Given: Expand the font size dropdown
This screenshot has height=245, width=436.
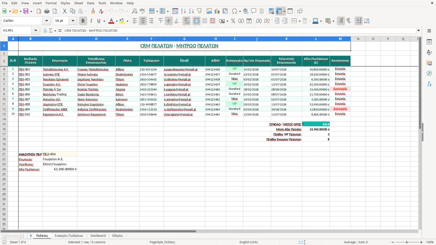Looking at the screenshot, I should click(73, 21).
